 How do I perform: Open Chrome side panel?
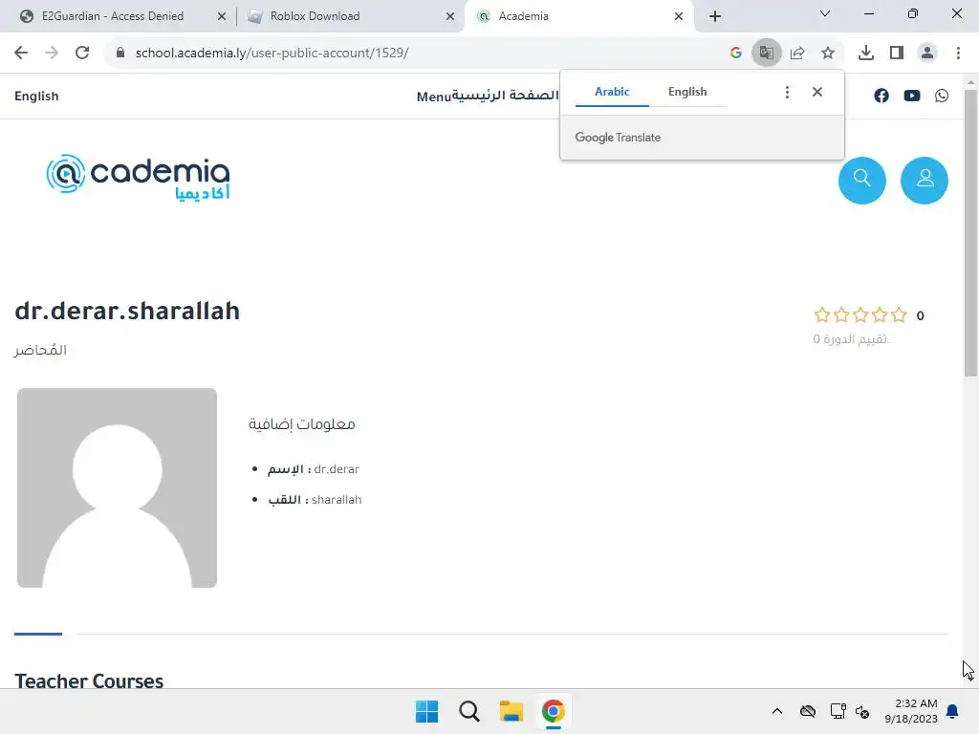[x=897, y=53]
